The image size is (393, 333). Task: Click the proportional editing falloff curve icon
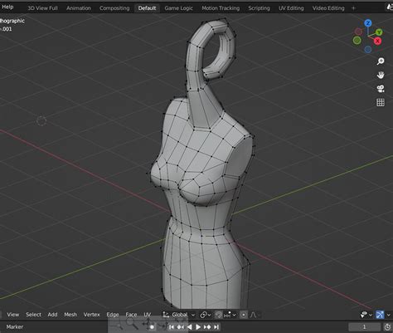[x=253, y=315]
